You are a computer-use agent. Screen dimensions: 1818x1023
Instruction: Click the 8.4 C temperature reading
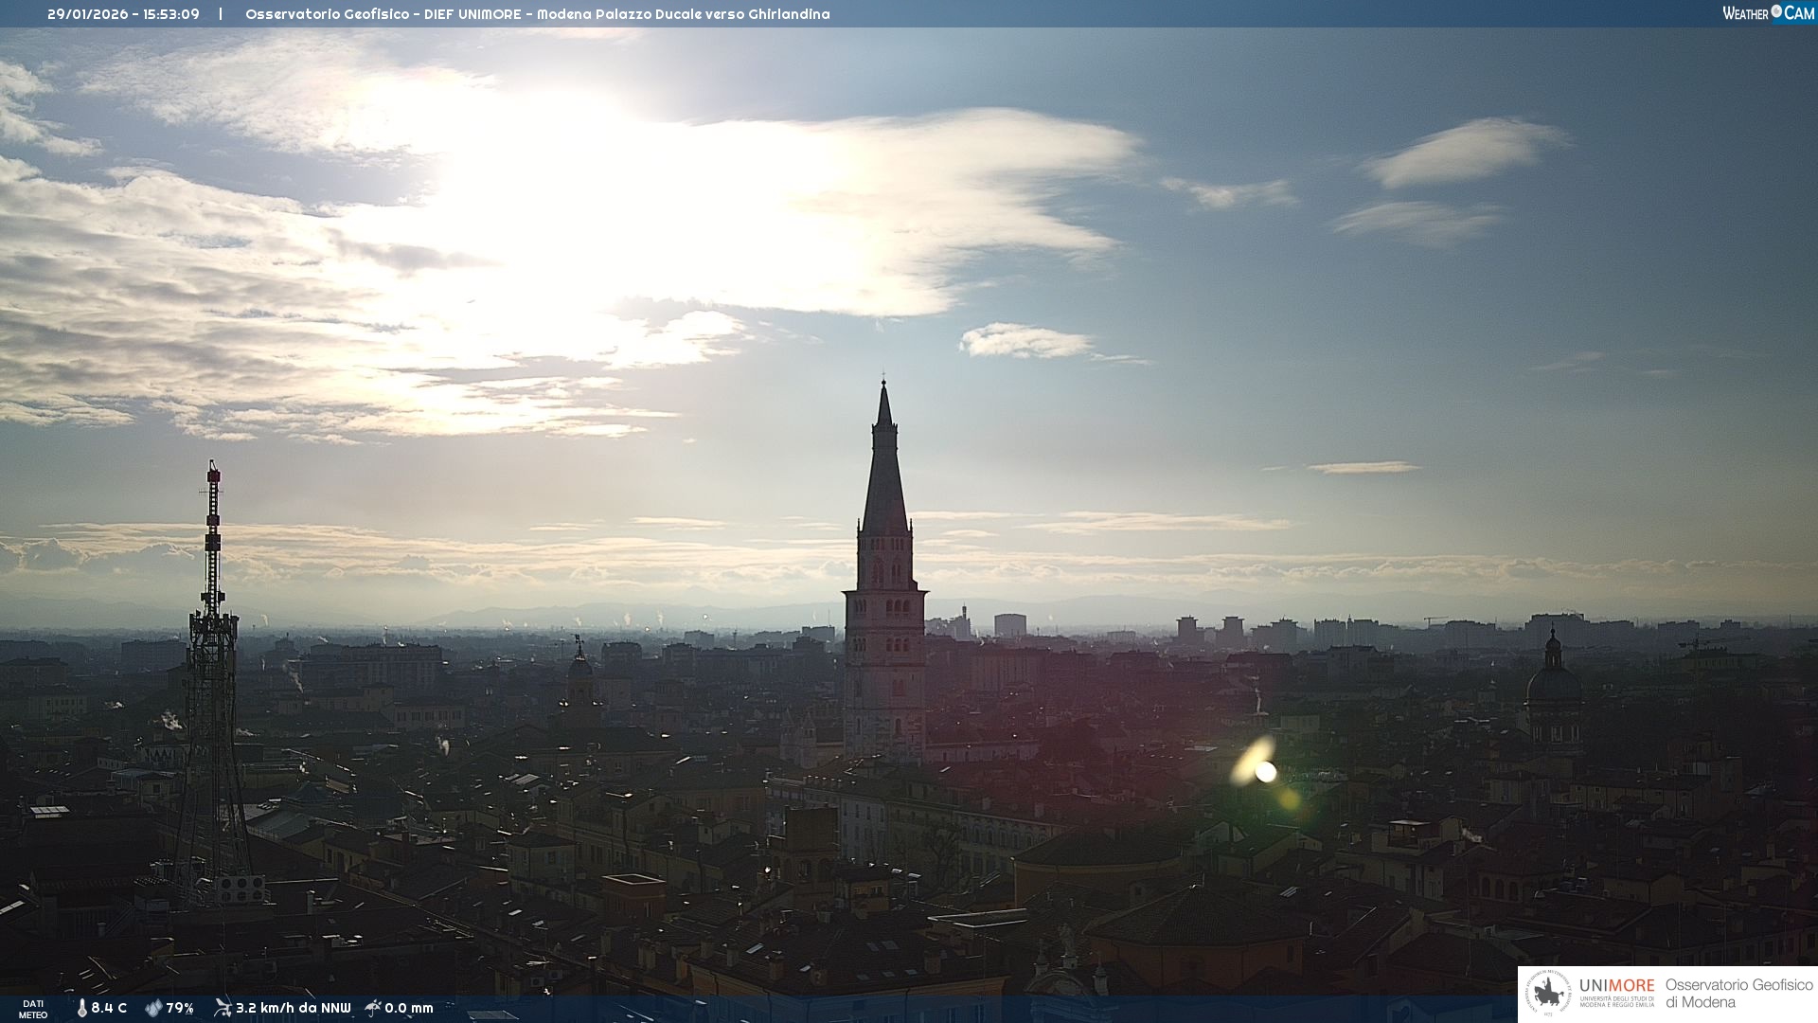(109, 1008)
